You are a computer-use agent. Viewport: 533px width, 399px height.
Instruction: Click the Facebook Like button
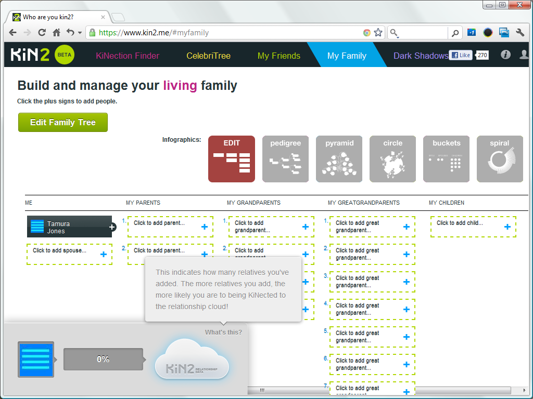(461, 55)
